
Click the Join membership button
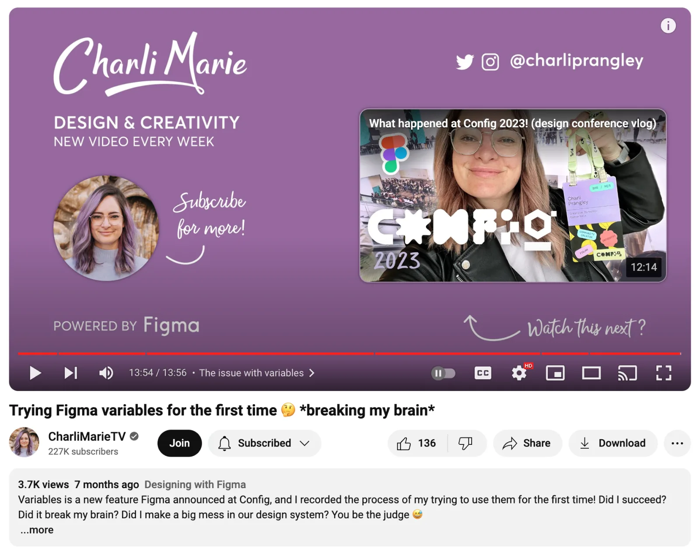pos(179,444)
